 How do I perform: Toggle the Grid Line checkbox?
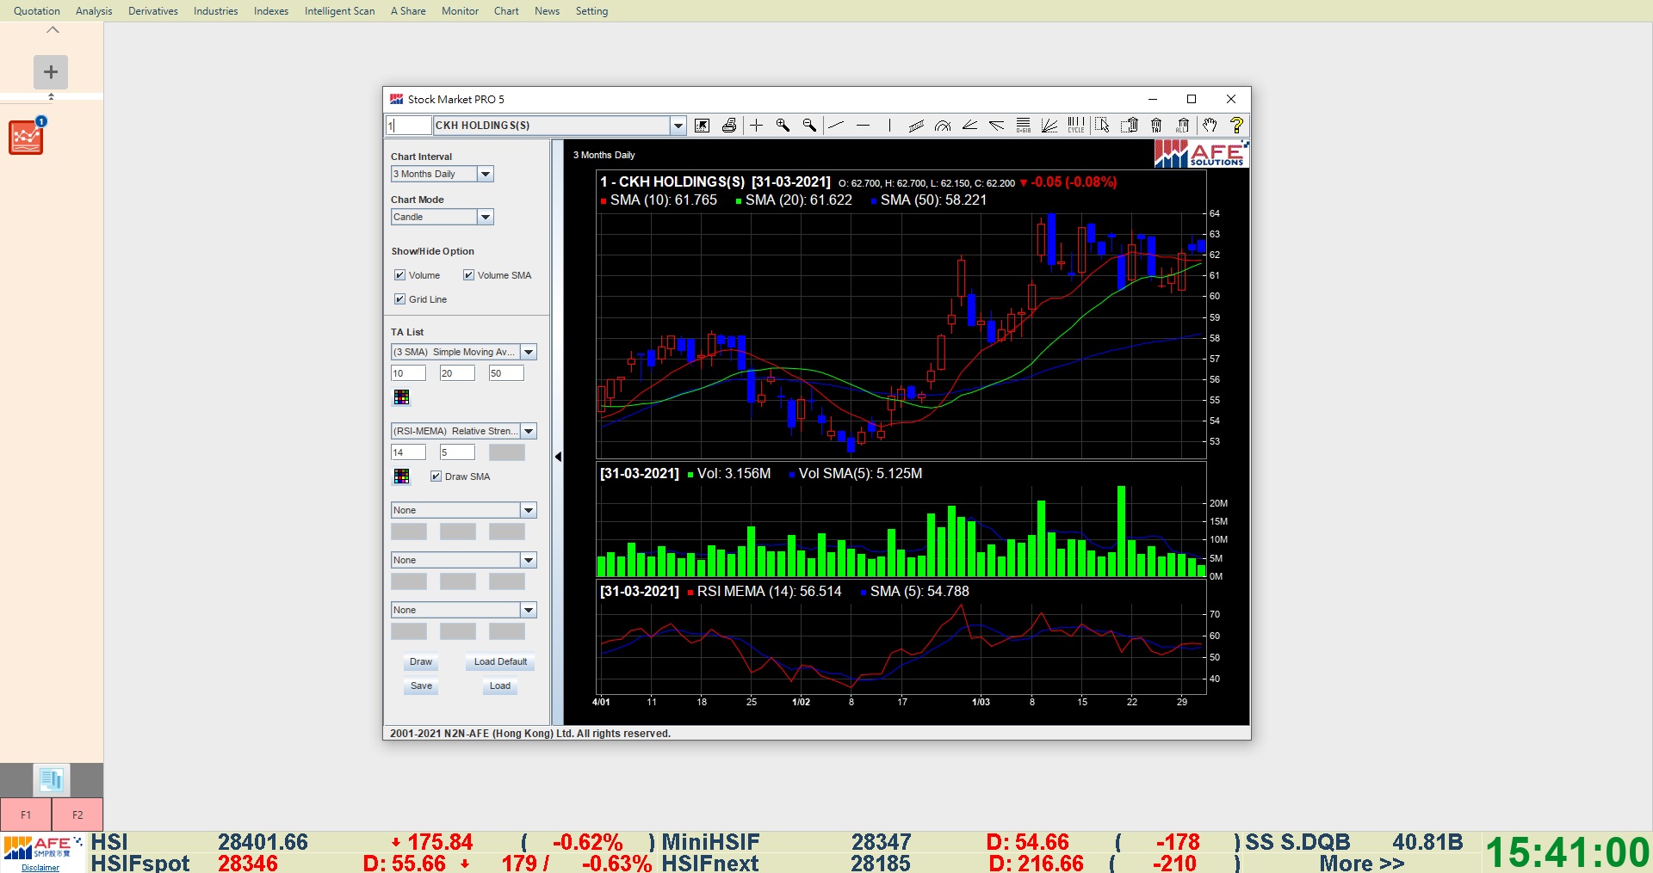(399, 299)
